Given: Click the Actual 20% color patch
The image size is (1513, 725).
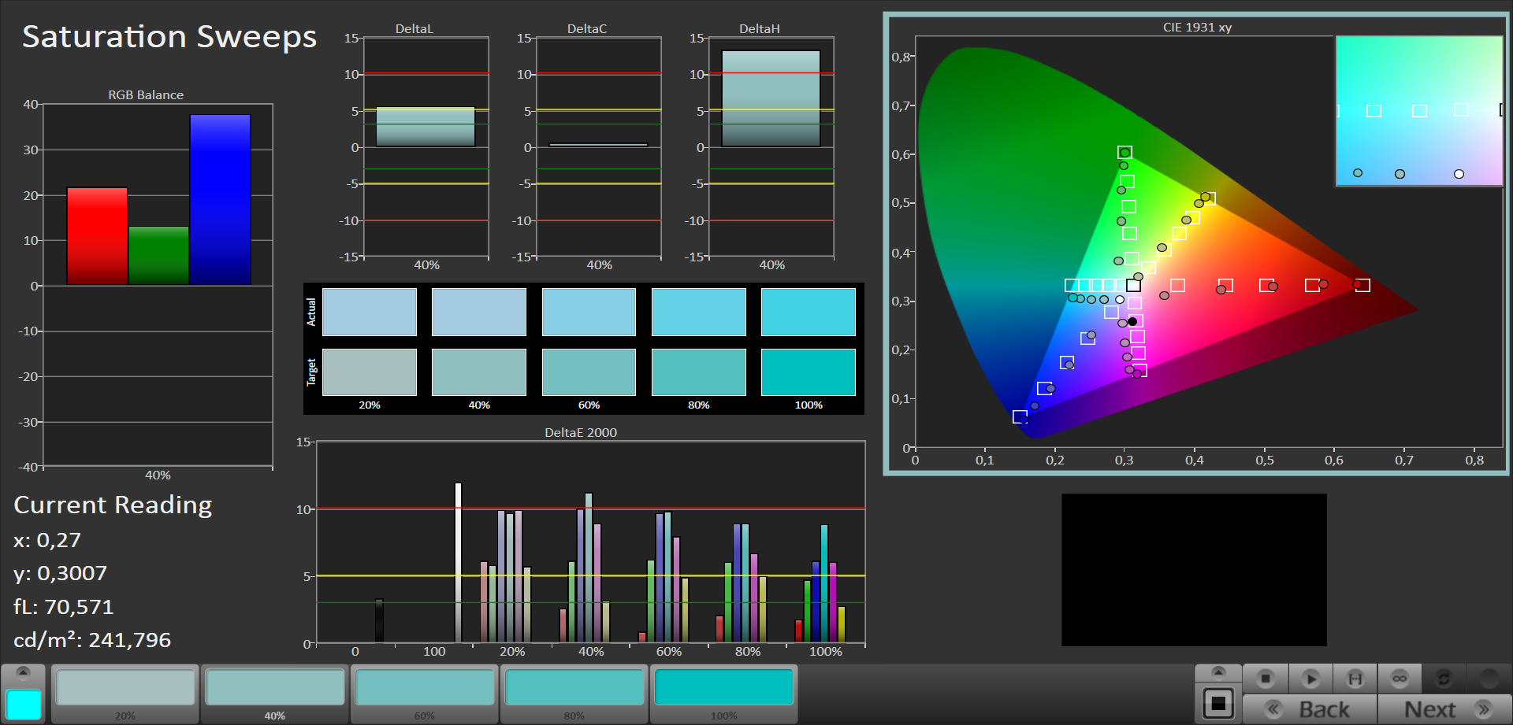Looking at the screenshot, I should click(370, 312).
